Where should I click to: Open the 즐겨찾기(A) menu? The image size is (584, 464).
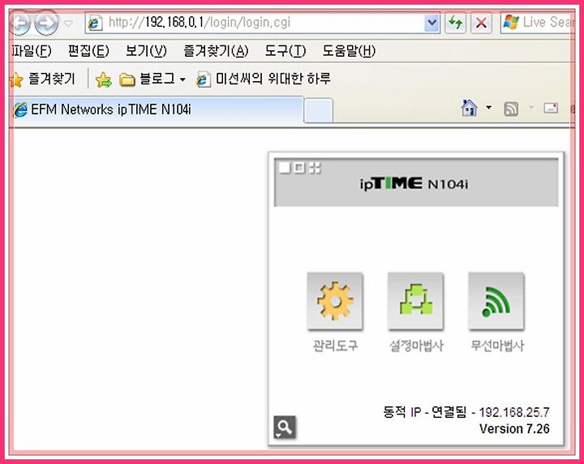click(x=216, y=51)
